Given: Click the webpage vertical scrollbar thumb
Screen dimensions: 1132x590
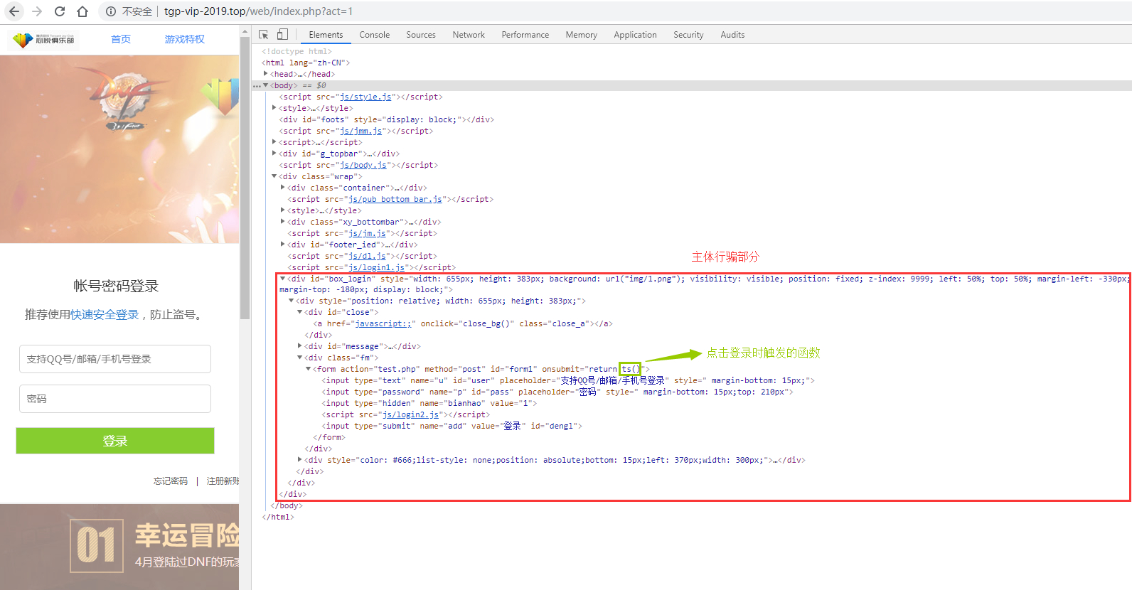Looking at the screenshot, I should pyautogui.click(x=245, y=178).
